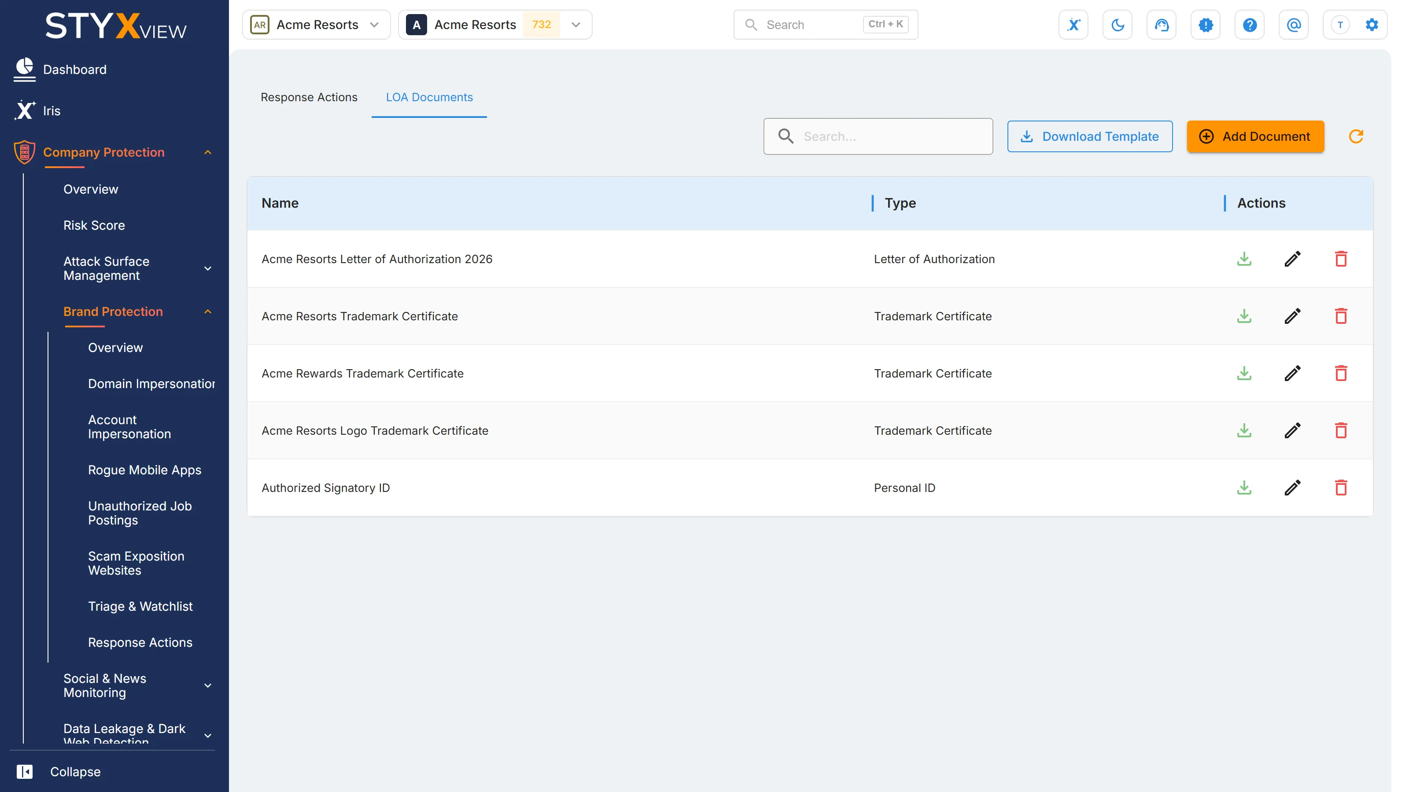Toggle dark mode with the moon icon
This screenshot has height=792, width=1409.
[1118, 25]
